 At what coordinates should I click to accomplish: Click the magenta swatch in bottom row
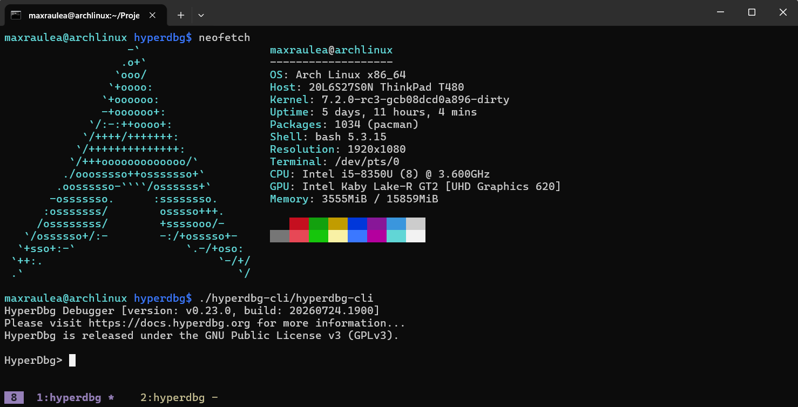377,236
